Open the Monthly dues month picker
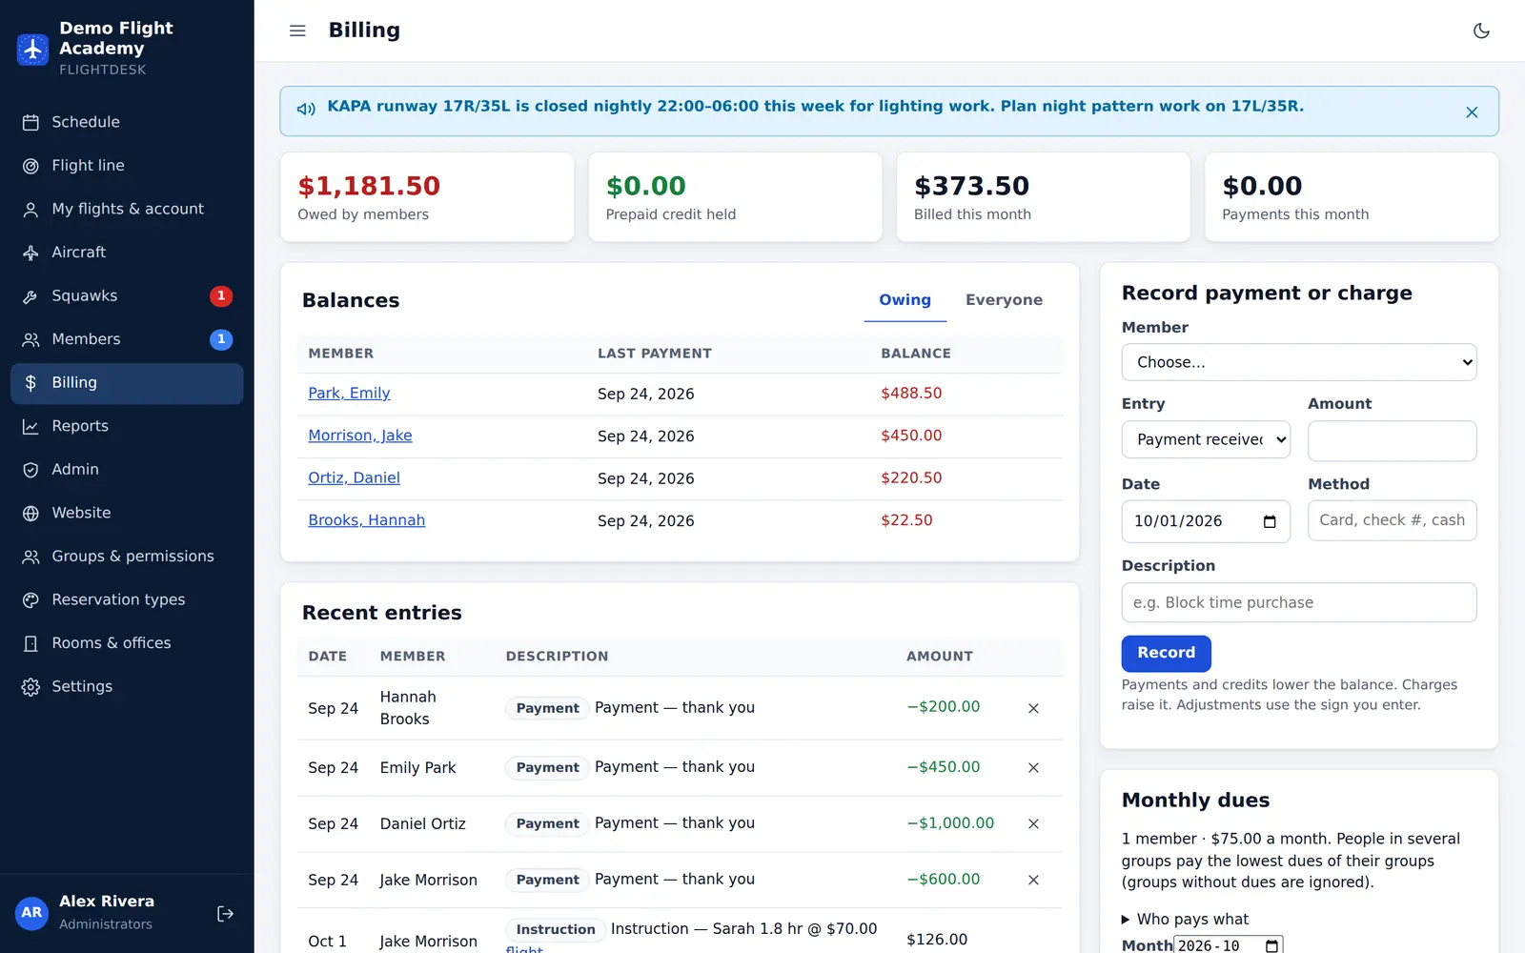 pos(1271,945)
